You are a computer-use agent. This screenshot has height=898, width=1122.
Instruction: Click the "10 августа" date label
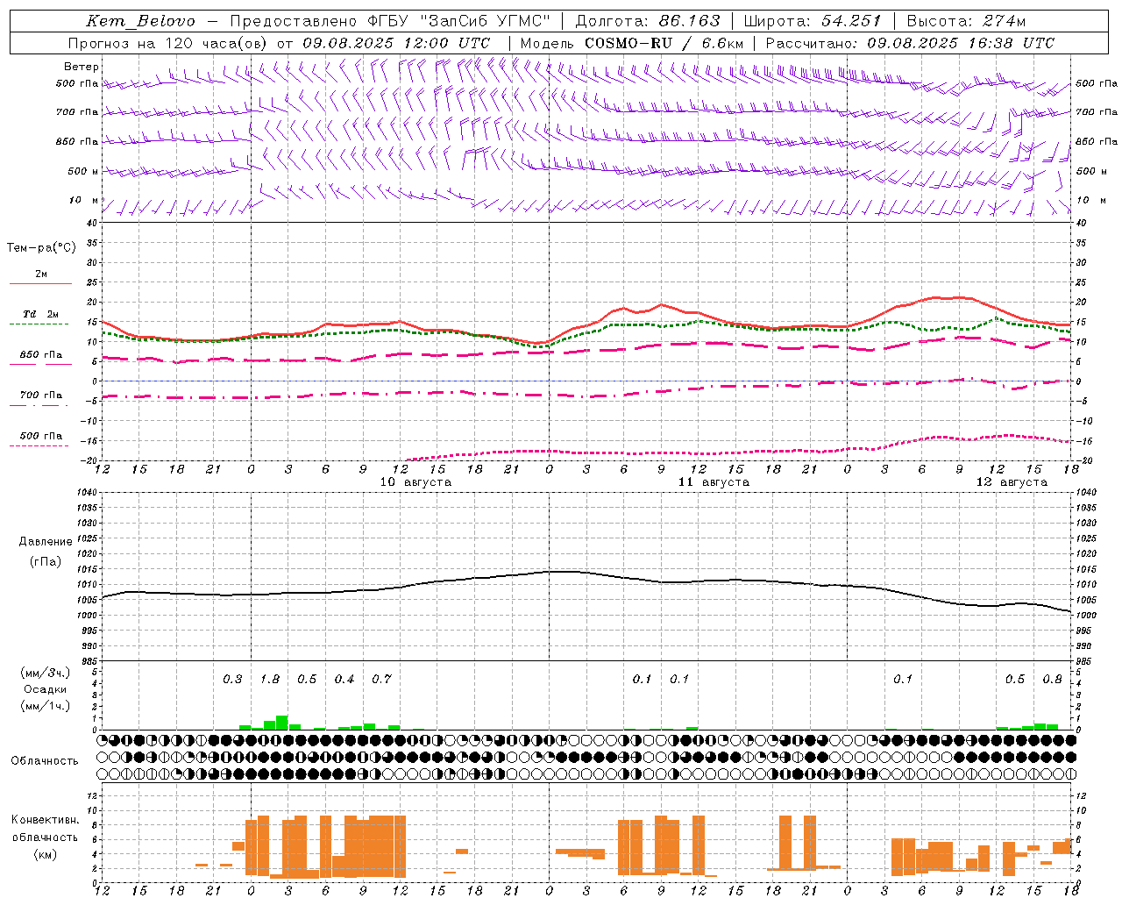click(x=415, y=482)
